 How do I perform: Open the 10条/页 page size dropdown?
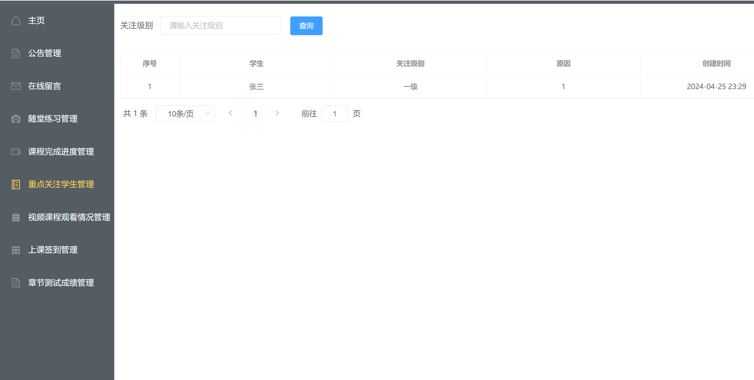coord(185,113)
